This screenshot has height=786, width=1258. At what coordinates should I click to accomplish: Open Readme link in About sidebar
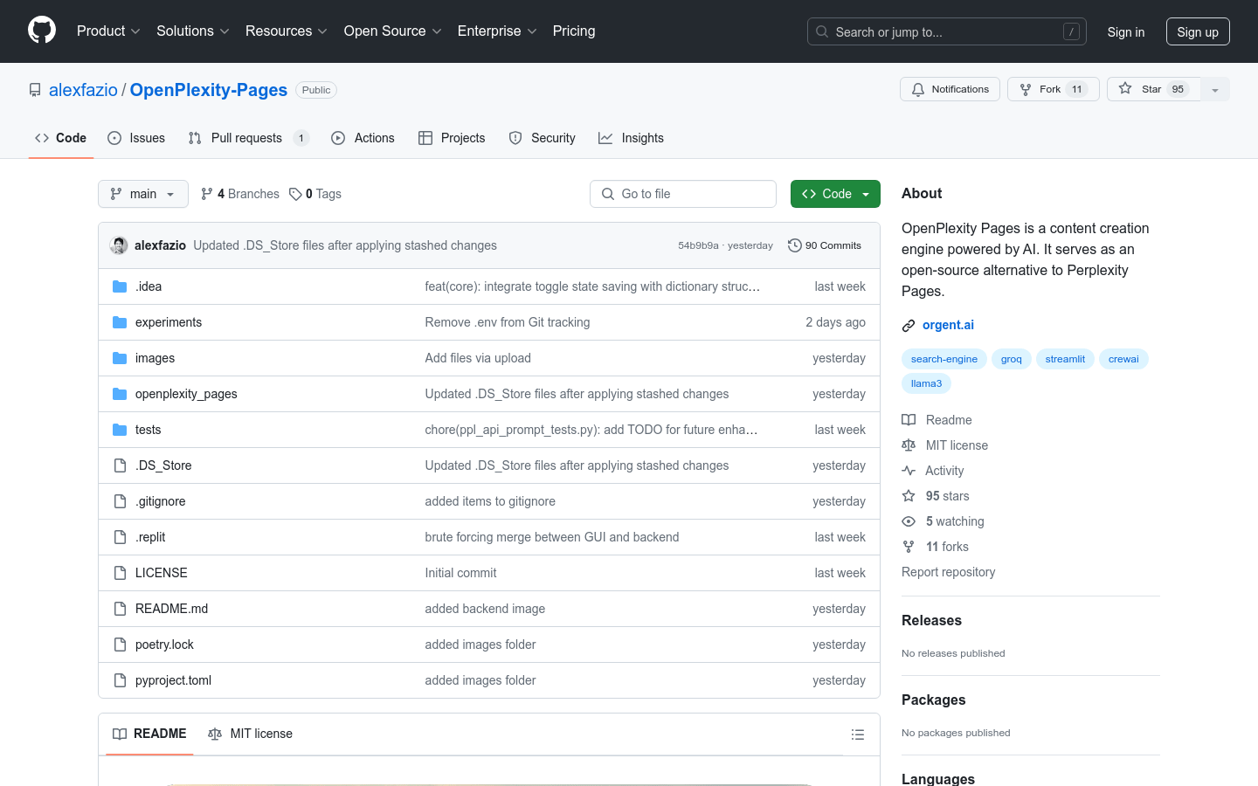[937, 420]
